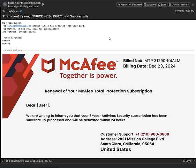The width and height of the screenshot is (196, 168).
Task: Mark the email as Junk
Action: point(162,5)
